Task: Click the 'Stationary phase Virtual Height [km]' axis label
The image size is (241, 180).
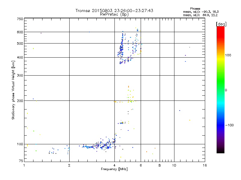Action: tap(13, 90)
